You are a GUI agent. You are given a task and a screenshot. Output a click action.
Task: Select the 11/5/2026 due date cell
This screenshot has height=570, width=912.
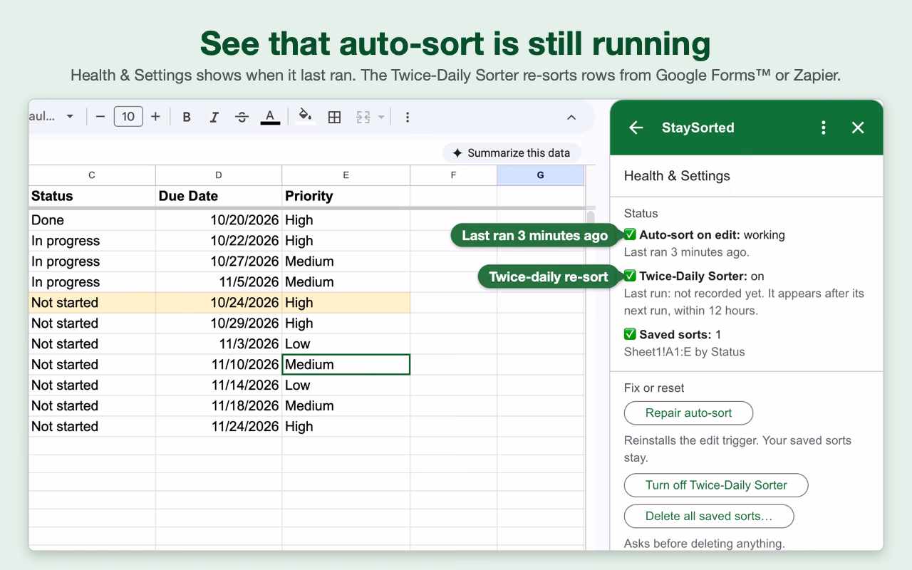coord(219,282)
